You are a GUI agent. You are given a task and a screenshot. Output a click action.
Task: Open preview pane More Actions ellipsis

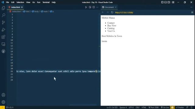click(191, 7)
